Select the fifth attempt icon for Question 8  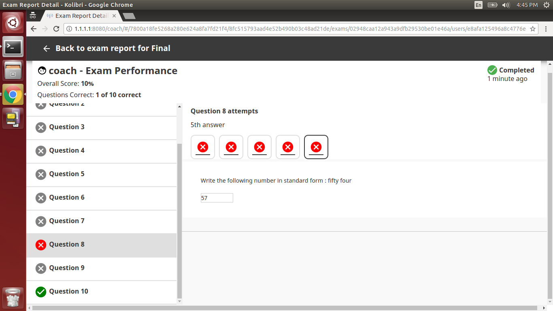(x=316, y=147)
